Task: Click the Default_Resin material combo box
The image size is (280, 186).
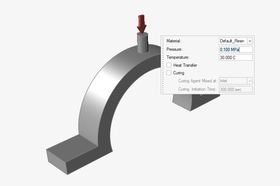Action: 232,41
